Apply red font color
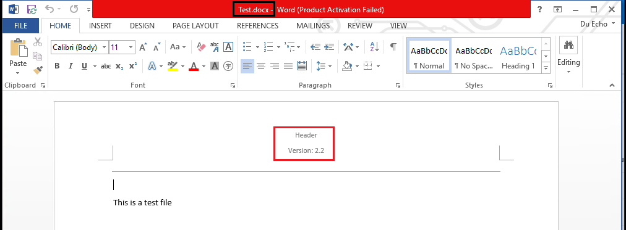Screen dimensions: 626x230 pos(194,66)
